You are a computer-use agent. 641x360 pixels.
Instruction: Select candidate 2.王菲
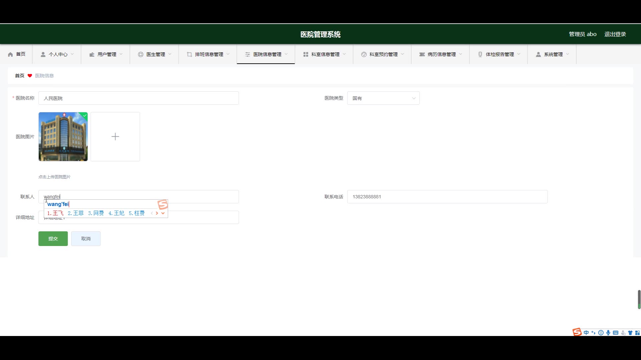(x=76, y=213)
